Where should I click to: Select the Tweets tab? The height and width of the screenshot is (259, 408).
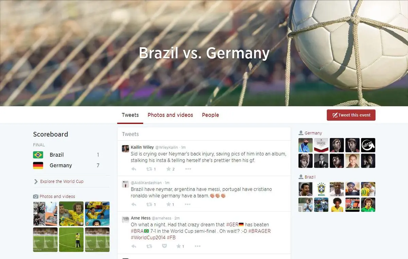[130, 115]
